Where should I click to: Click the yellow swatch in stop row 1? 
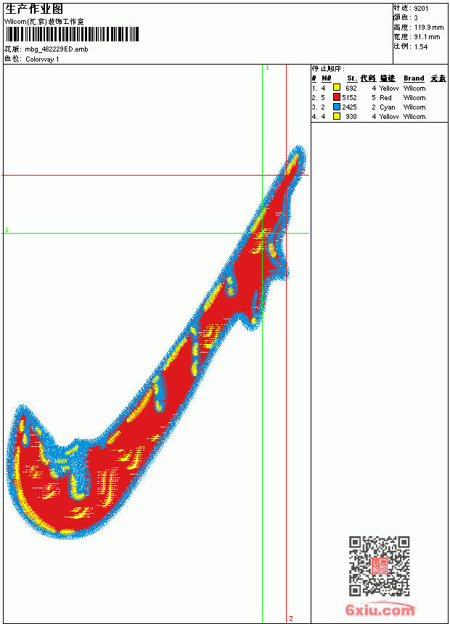337,88
